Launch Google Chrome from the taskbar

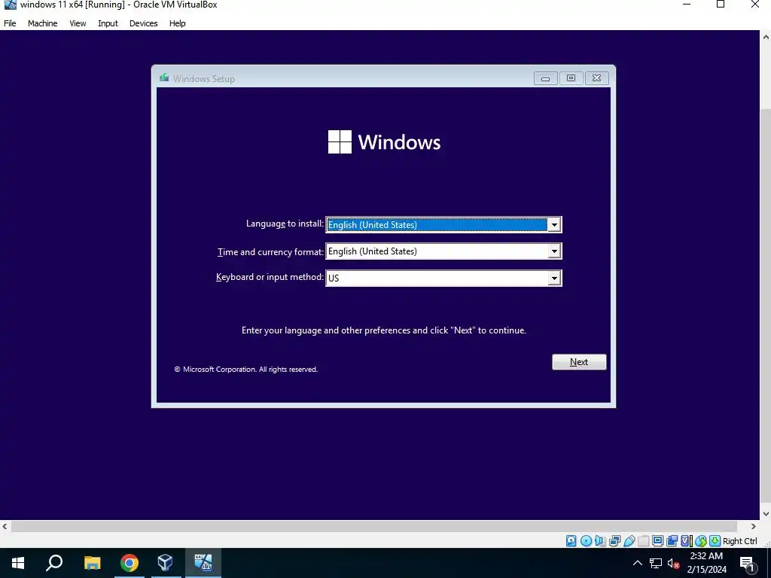tap(130, 563)
